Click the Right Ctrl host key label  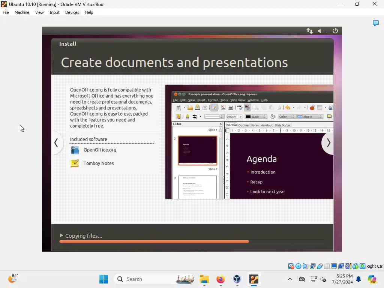coord(375,266)
